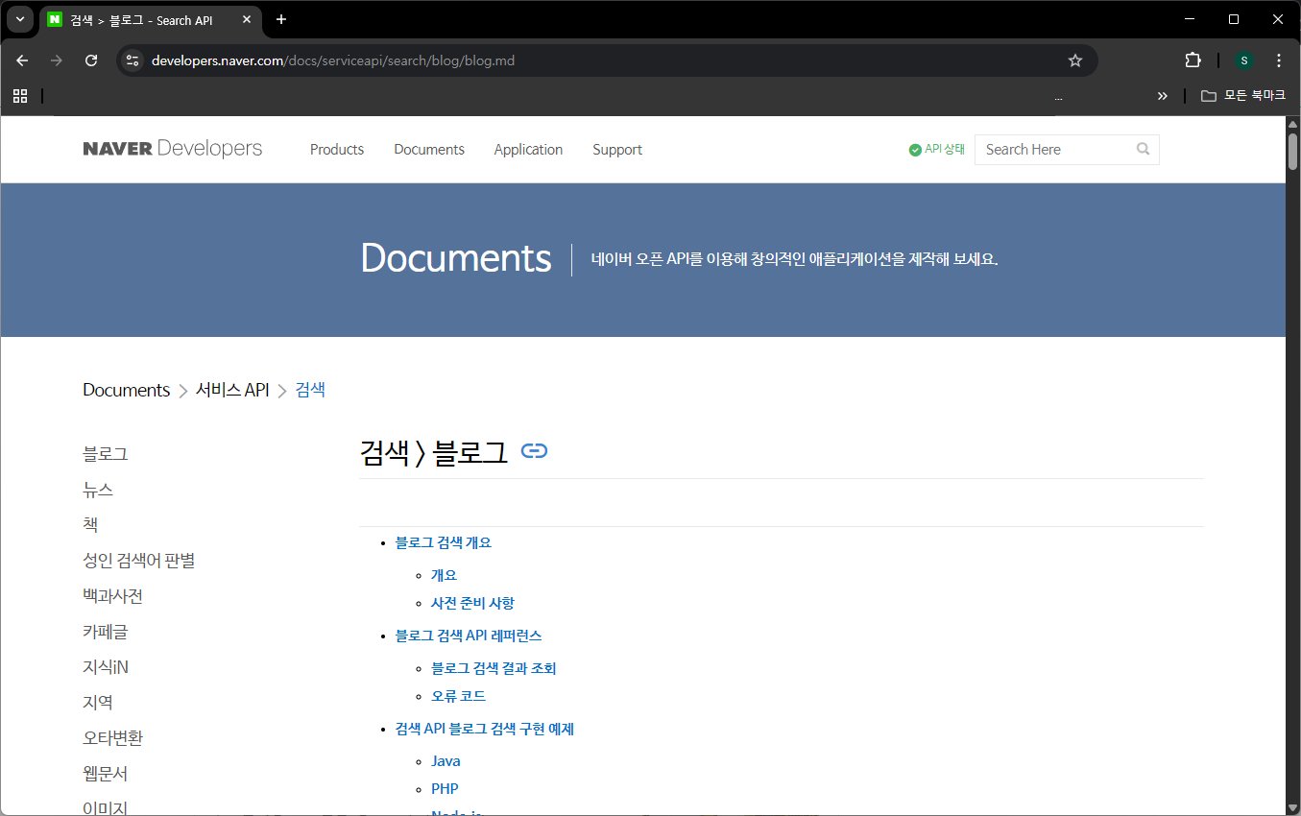Click the address bar URL
1301x816 pixels.
click(x=332, y=60)
